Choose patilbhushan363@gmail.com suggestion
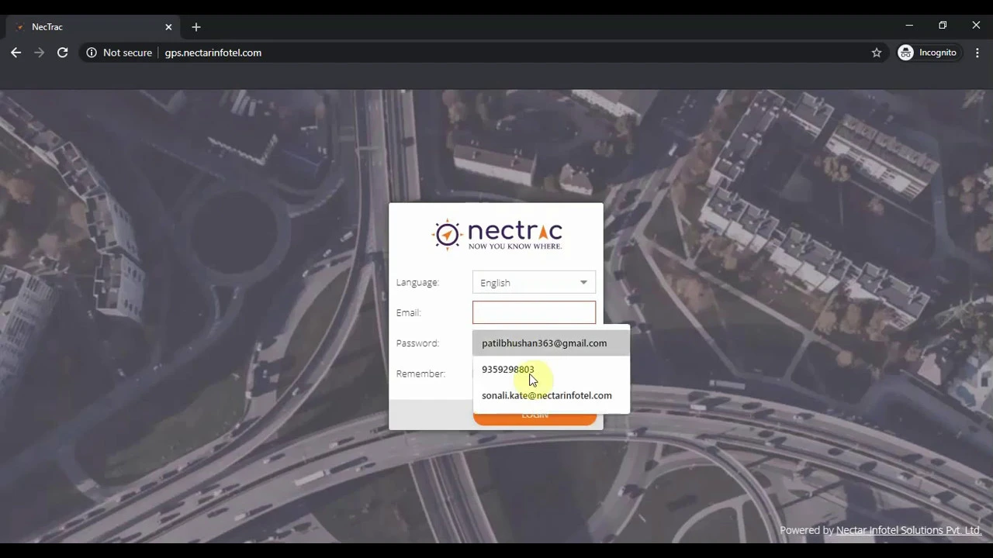993x558 pixels. (x=551, y=343)
